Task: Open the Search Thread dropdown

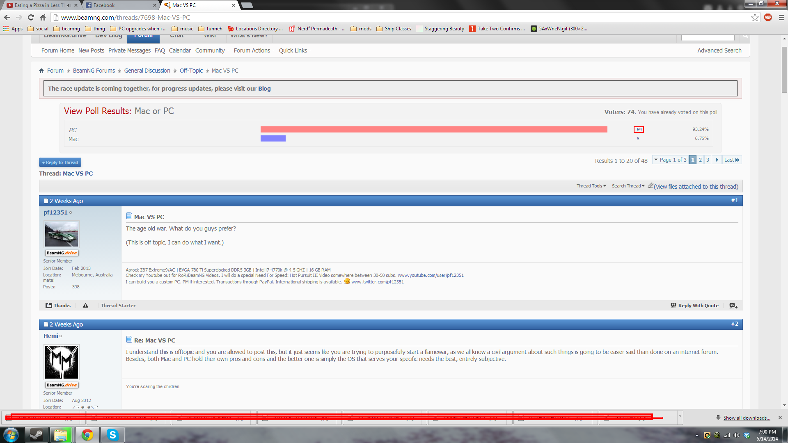Action: tap(628, 186)
